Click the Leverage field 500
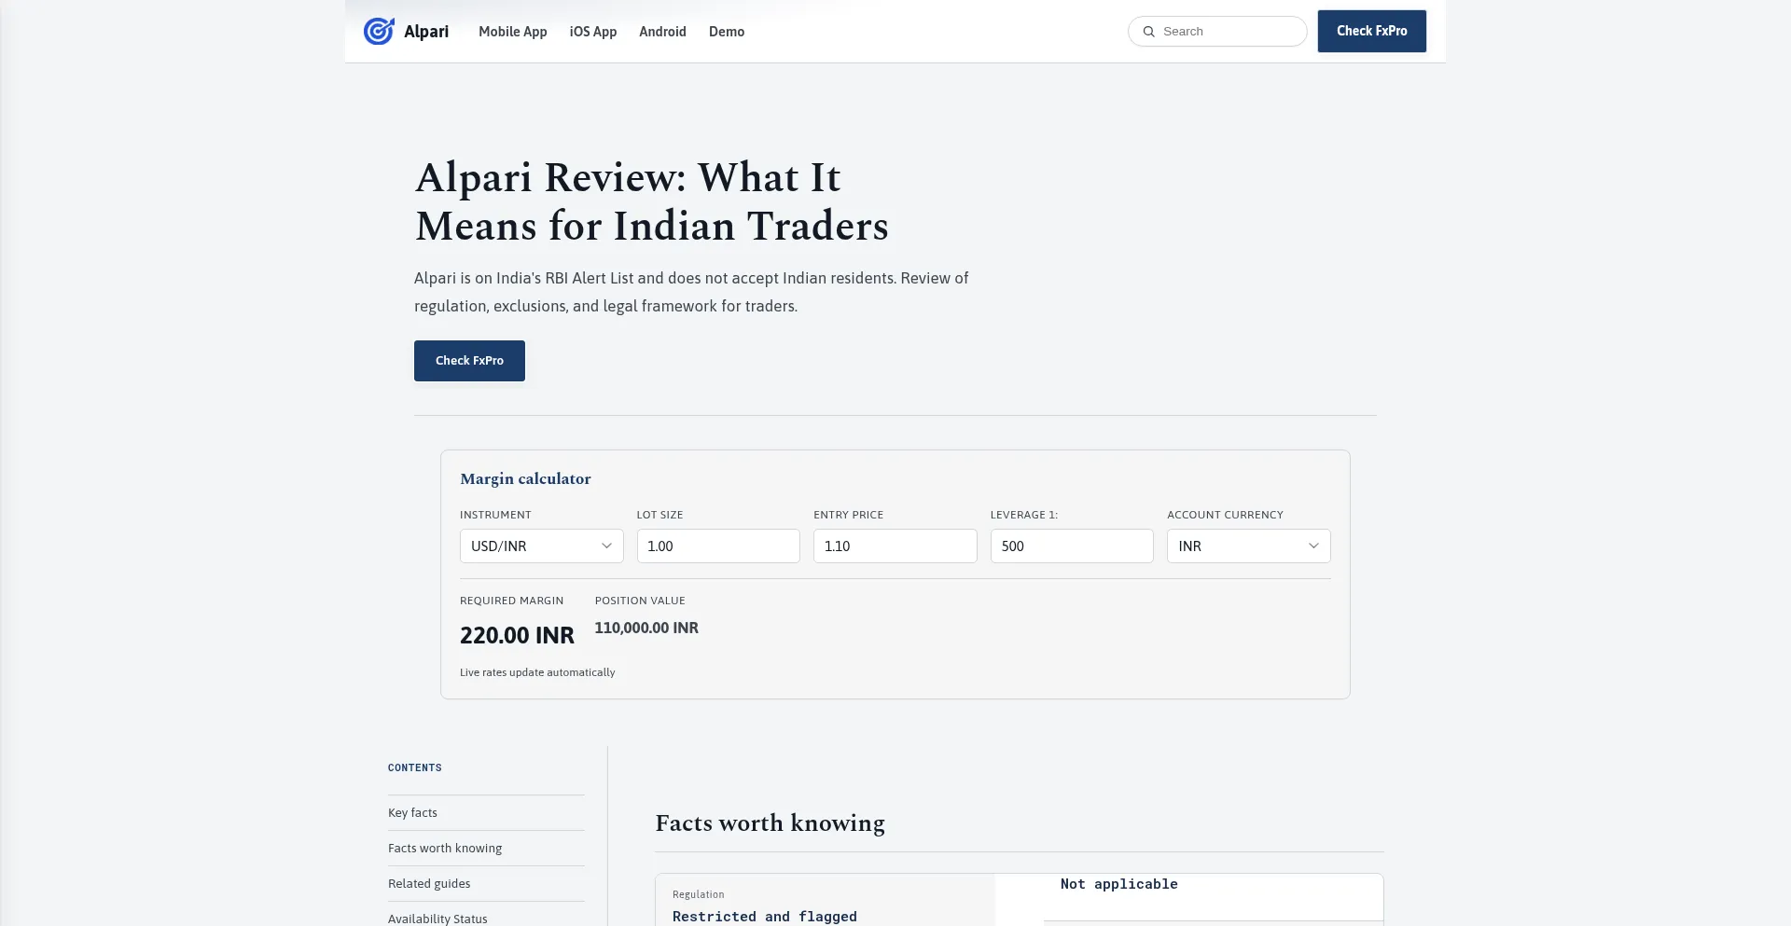This screenshot has width=1791, height=926. (x=1072, y=546)
